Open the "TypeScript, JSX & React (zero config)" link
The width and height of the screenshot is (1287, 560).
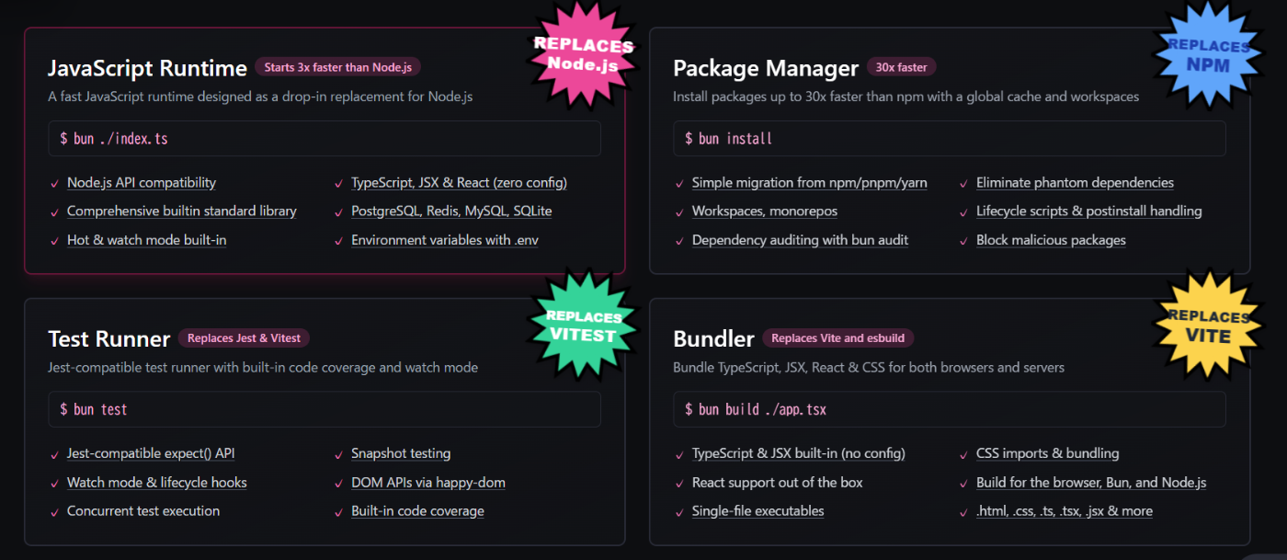point(459,182)
